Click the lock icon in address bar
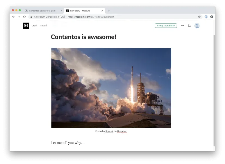Image resolution: width=225 pixels, height=164 pixels. point(31,17)
